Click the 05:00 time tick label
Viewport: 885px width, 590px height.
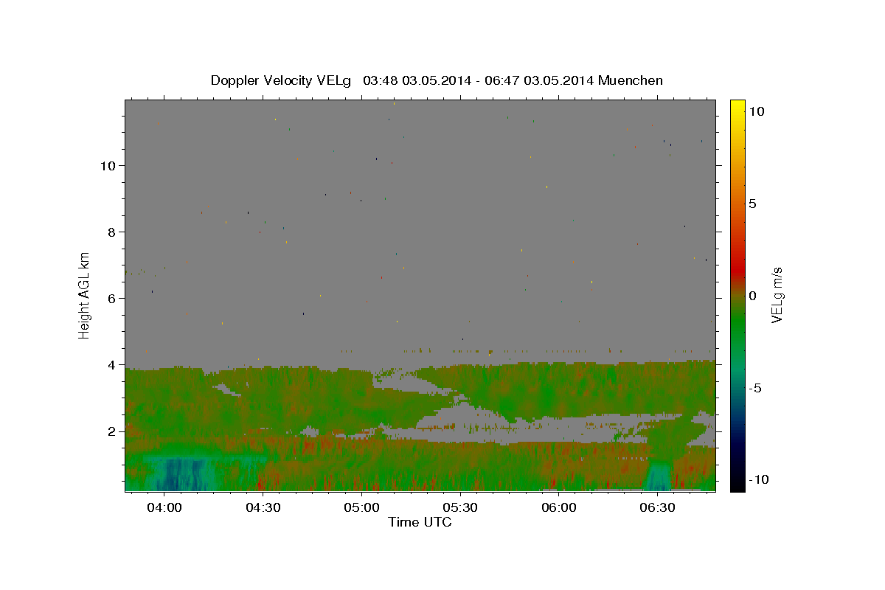tap(362, 508)
